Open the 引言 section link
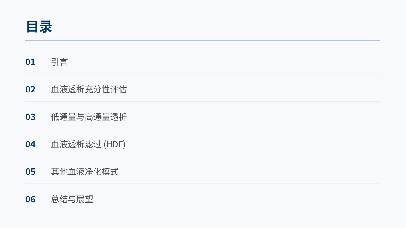This screenshot has height=228, width=406. [59, 62]
